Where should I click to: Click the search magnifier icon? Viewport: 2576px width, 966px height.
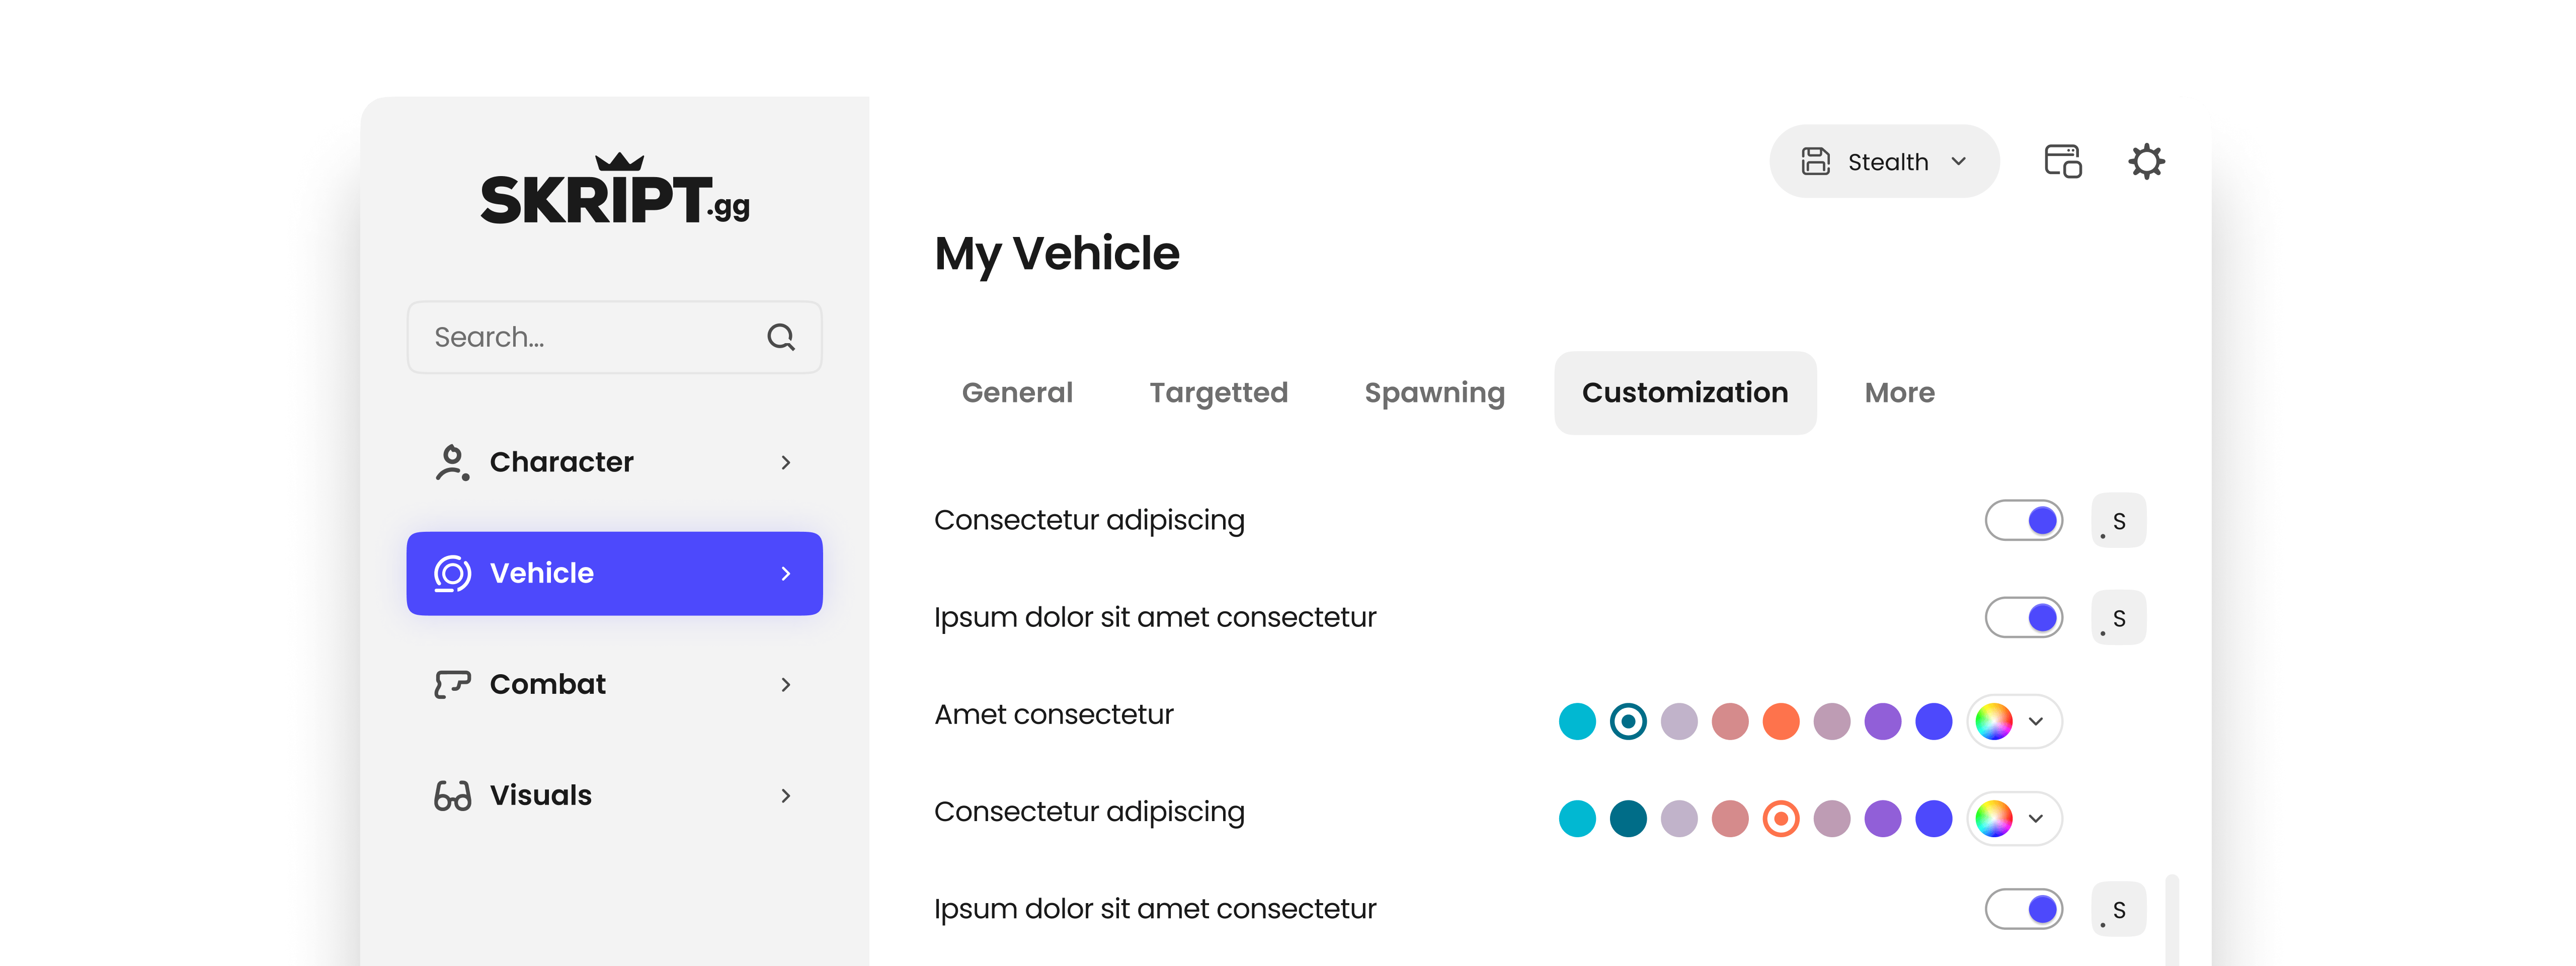781,337
